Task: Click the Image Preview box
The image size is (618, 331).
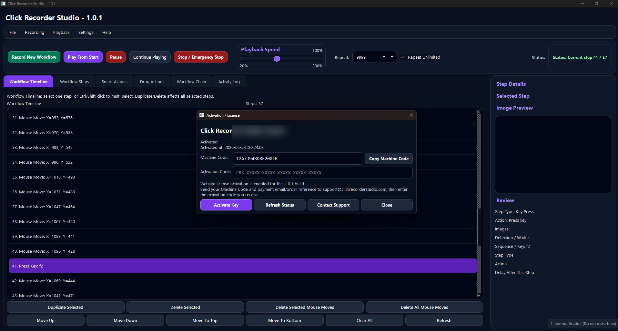Action: tap(553, 155)
